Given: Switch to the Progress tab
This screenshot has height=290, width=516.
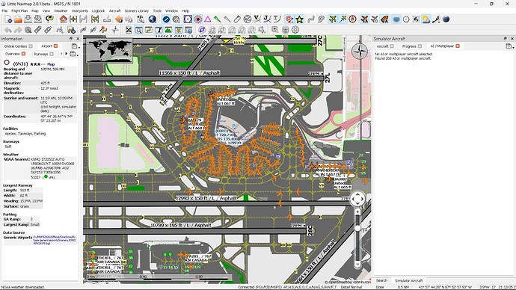Looking at the screenshot, I should click(409, 46).
